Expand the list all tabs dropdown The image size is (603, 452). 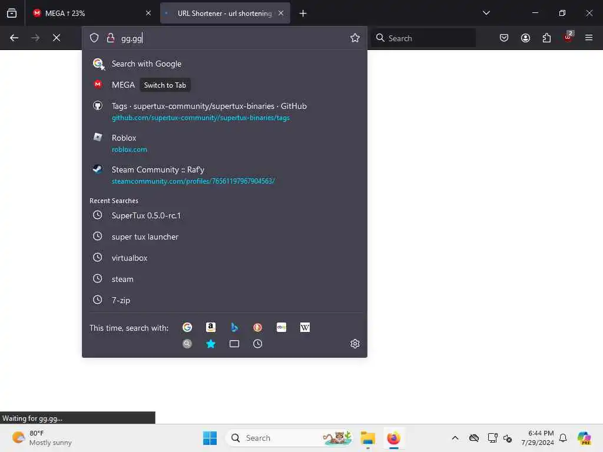tap(486, 13)
